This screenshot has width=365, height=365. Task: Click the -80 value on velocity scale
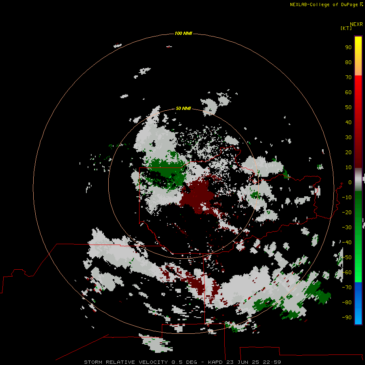347,303
